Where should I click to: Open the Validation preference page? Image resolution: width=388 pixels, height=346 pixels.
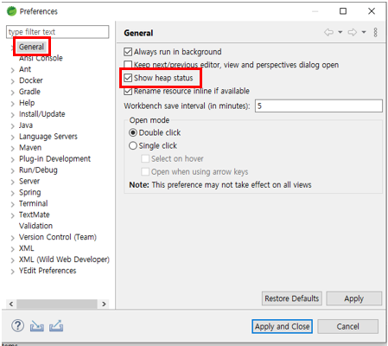pos(35,226)
